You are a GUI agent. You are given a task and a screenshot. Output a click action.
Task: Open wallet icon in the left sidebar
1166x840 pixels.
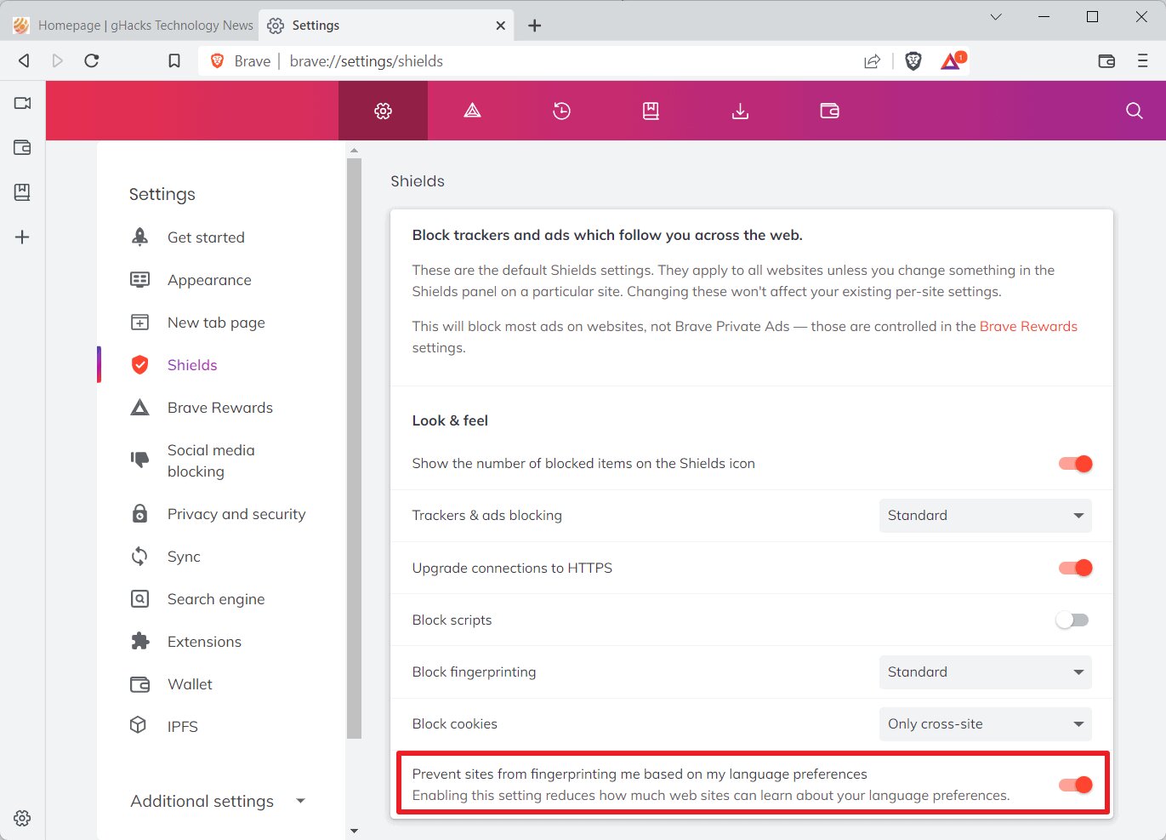22,147
